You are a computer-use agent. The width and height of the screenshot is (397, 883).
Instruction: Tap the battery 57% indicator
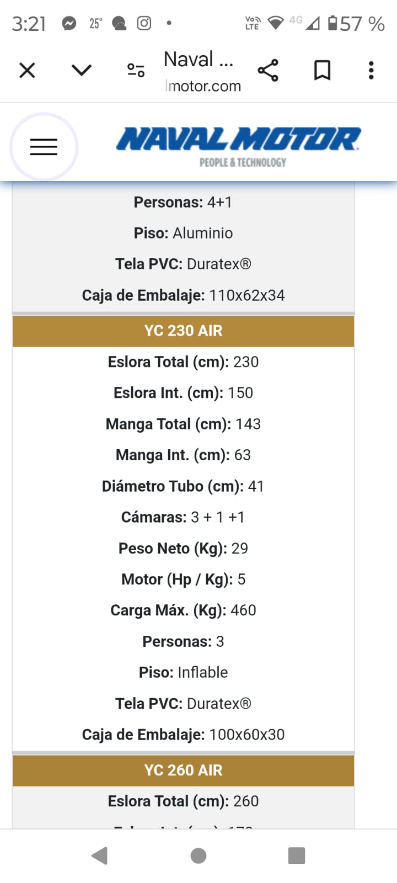tap(356, 23)
